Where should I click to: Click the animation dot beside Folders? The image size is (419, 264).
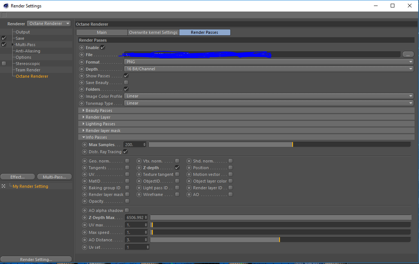[82, 89]
